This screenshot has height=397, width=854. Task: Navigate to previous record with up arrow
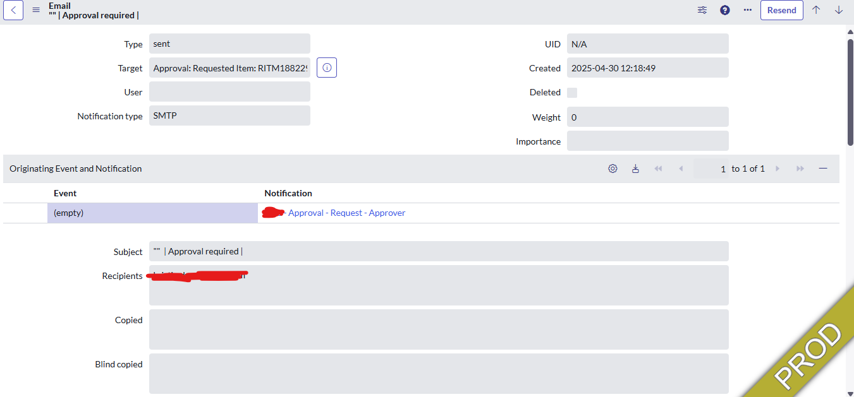[x=816, y=10]
